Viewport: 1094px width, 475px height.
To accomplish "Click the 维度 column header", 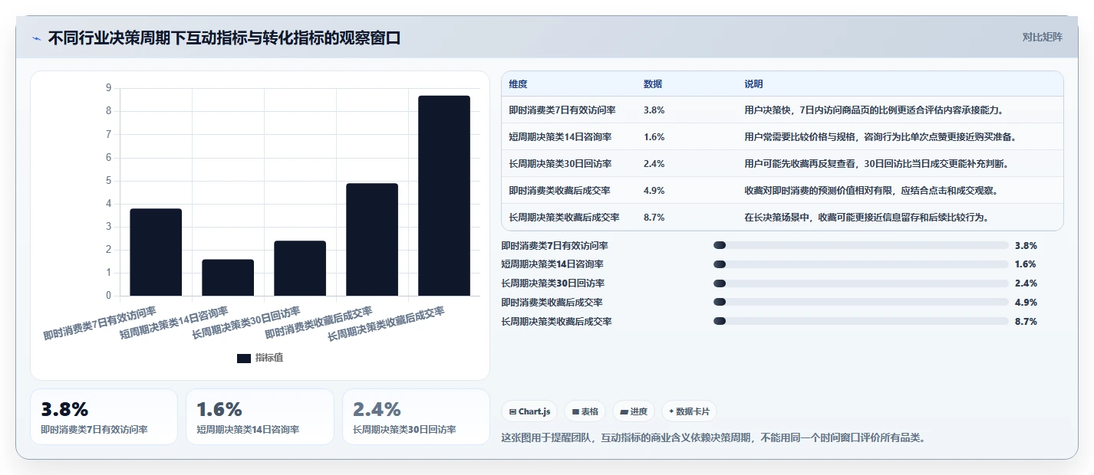I will coord(518,84).
